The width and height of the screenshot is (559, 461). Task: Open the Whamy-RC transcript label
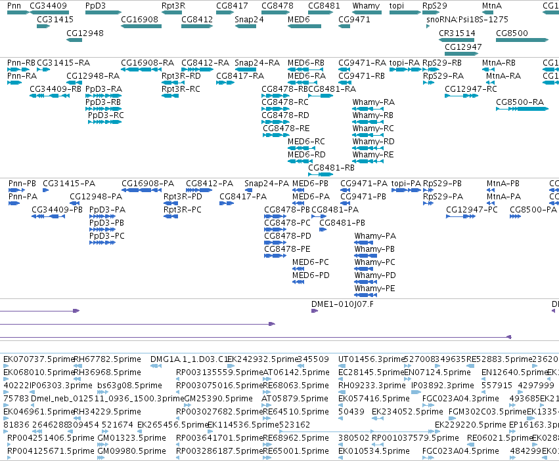pyautogui.click(x=373, y=128)
